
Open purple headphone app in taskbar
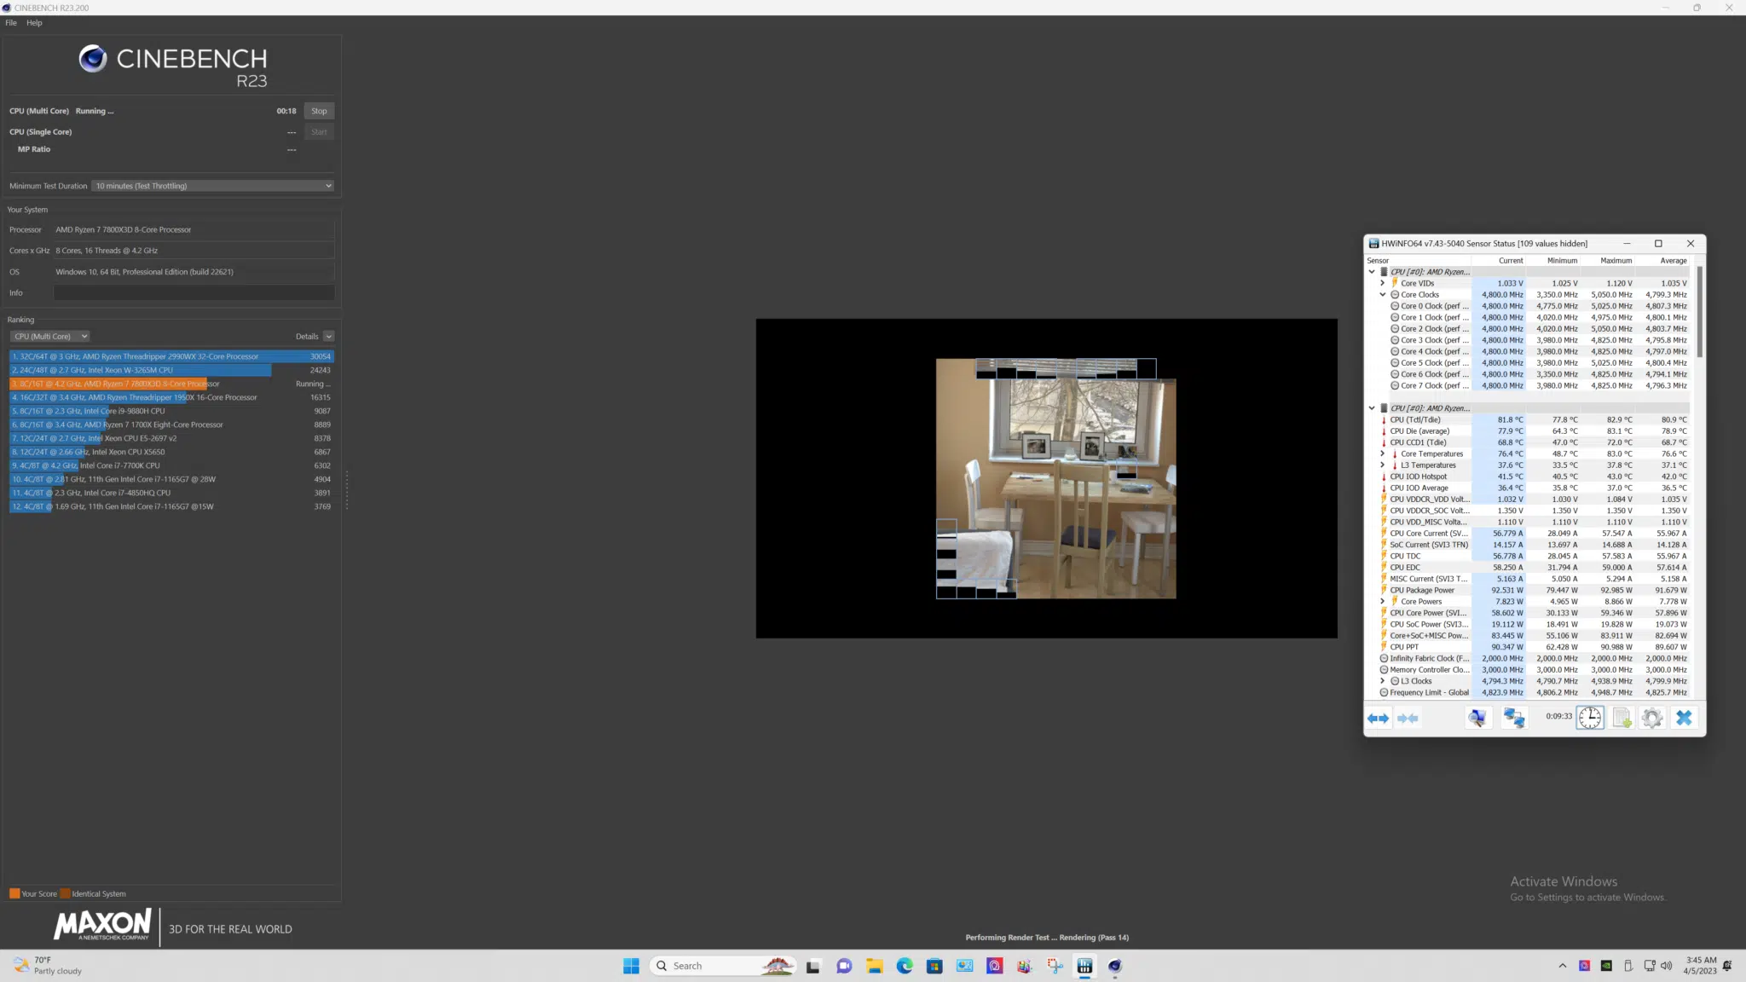coord(994,966)
